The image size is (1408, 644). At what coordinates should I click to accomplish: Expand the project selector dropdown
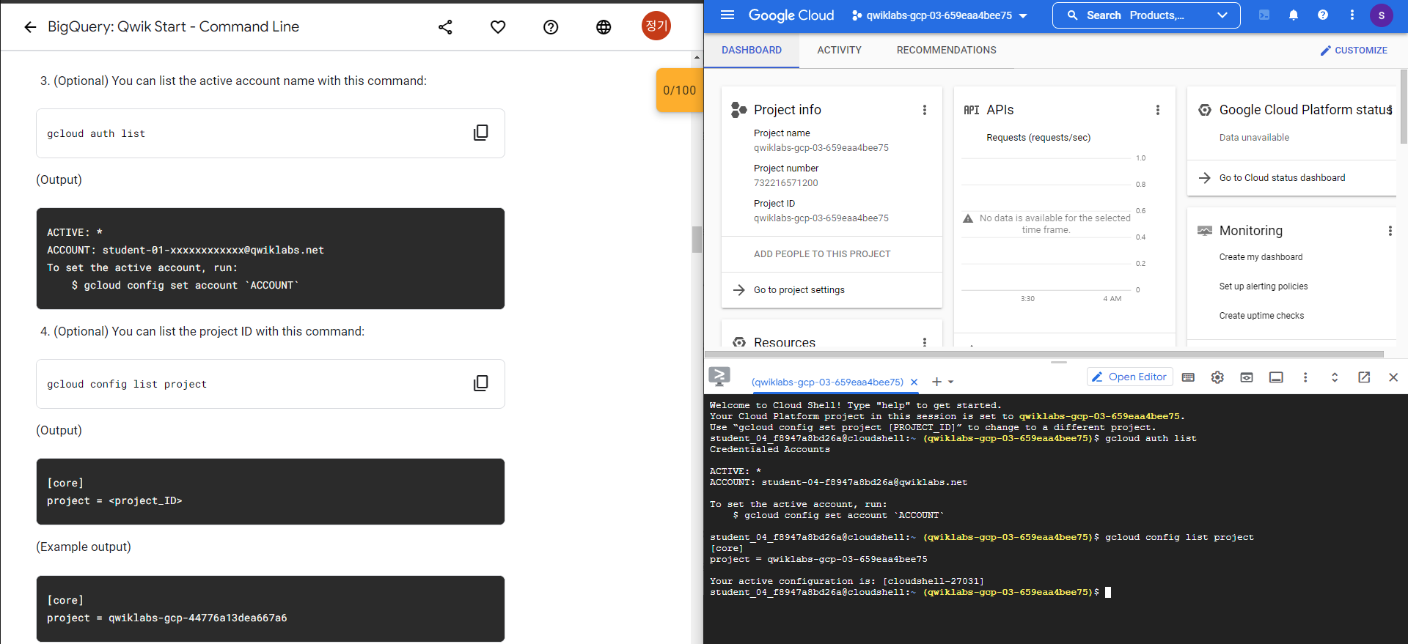[1023, 15]
